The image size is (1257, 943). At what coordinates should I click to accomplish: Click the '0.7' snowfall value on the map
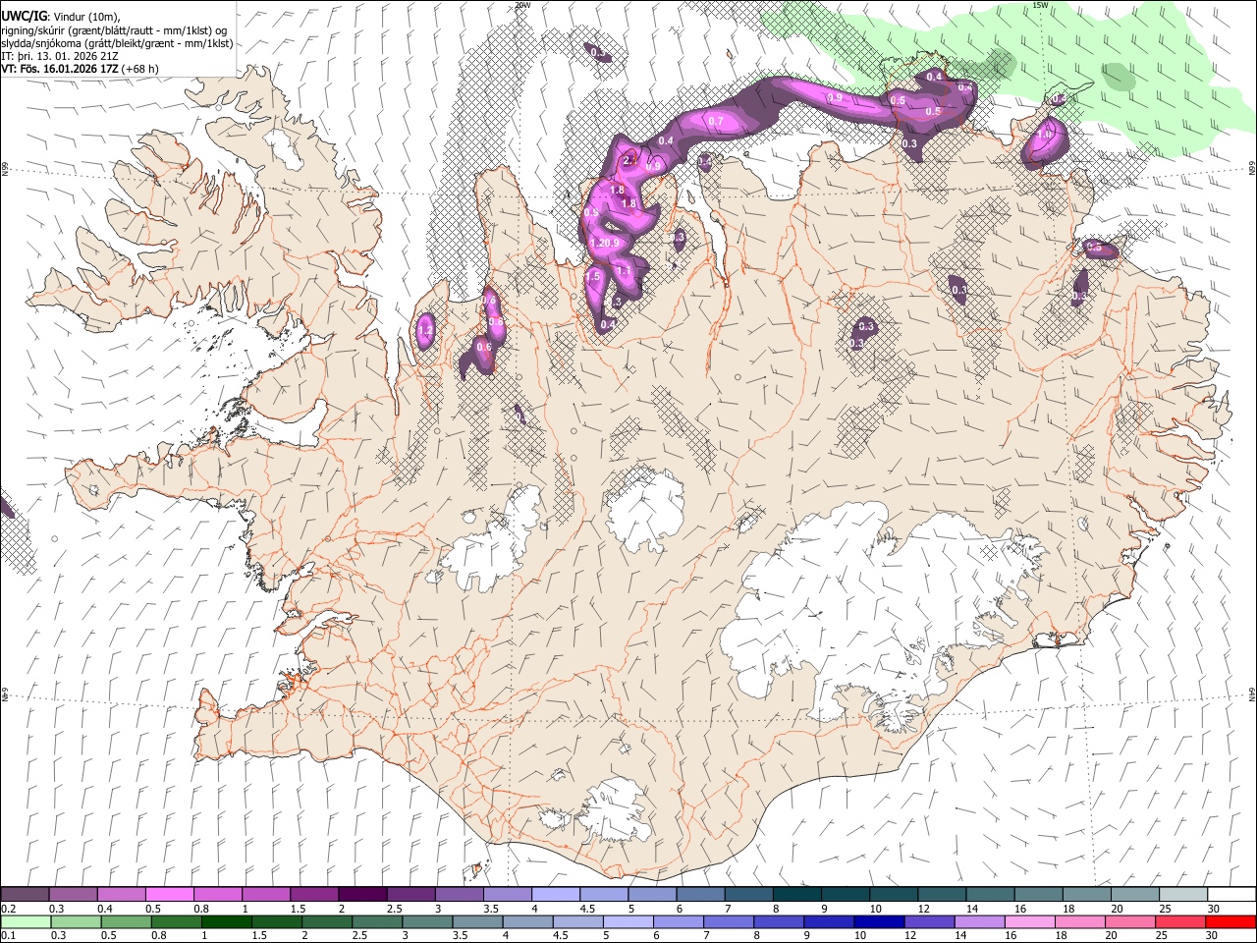[x=715, y=121]
